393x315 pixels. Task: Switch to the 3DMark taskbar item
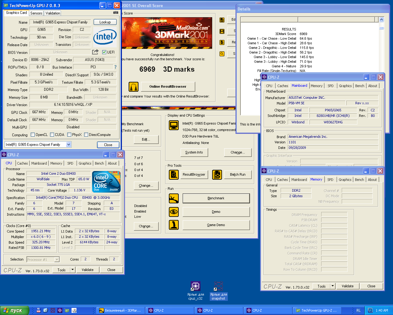click(121, 310)
